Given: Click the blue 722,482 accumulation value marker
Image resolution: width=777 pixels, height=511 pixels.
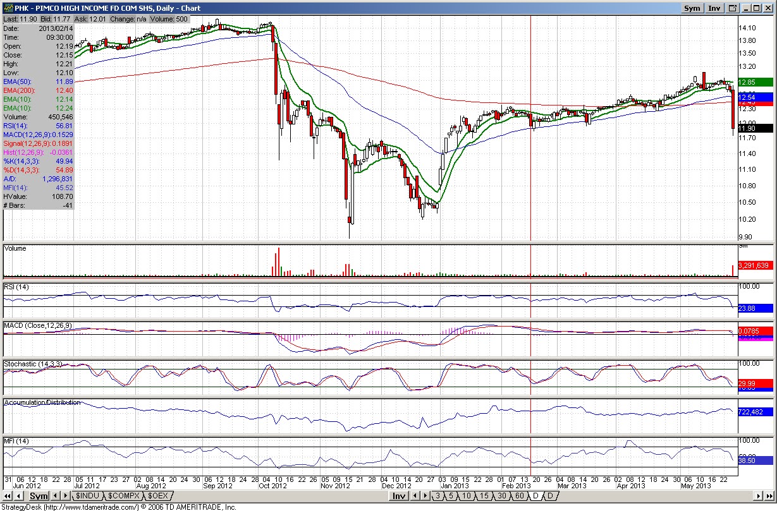Looking at the screenshot, I should pyautogui.click(x=756, y=412).
